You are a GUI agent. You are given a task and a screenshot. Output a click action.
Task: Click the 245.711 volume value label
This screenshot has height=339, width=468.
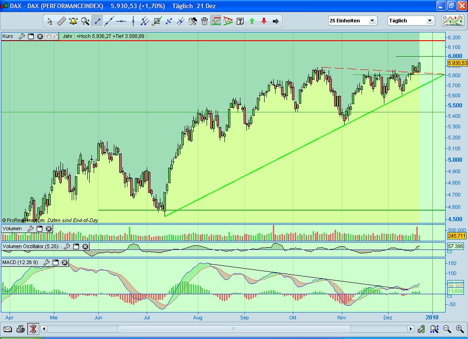[457, 236]
